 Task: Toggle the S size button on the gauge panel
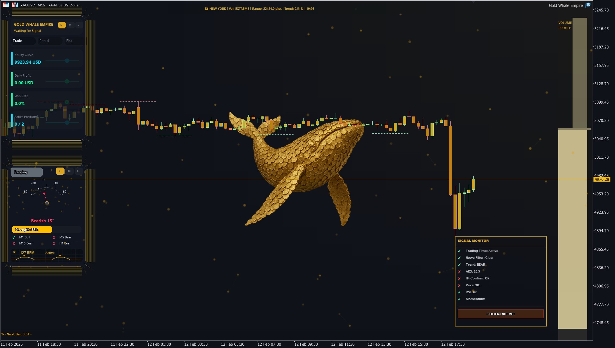(x=60, y=171)
